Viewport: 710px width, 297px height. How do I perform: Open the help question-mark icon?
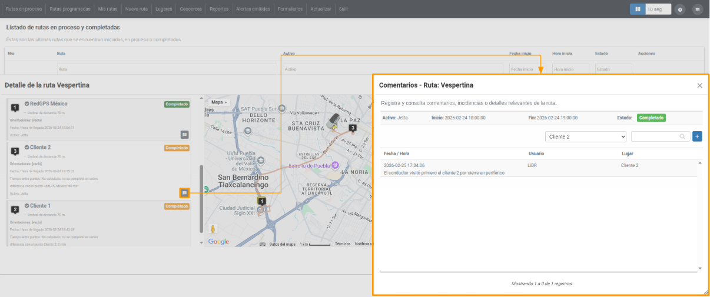[x=680, y=9]
